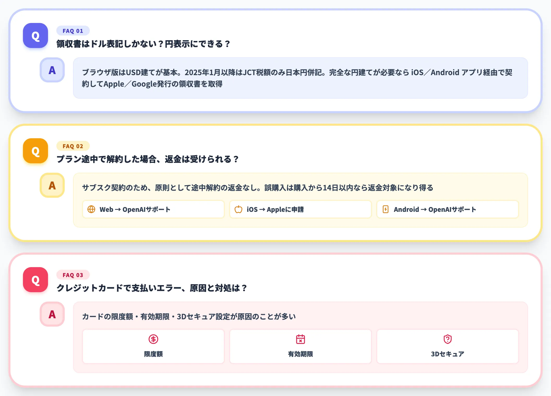This screenshot has height=396, width=551.
Task: Select the 3Dセキュア card
Action: [448, 346]
